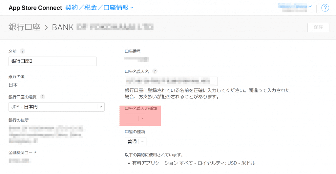The image size is (336, 174).
Task: Click the help icon next to 口座名義人名
Action: [x=155, y=71]
